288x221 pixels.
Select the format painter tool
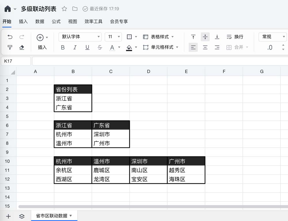pyautogui.click(x=10, y=47)
